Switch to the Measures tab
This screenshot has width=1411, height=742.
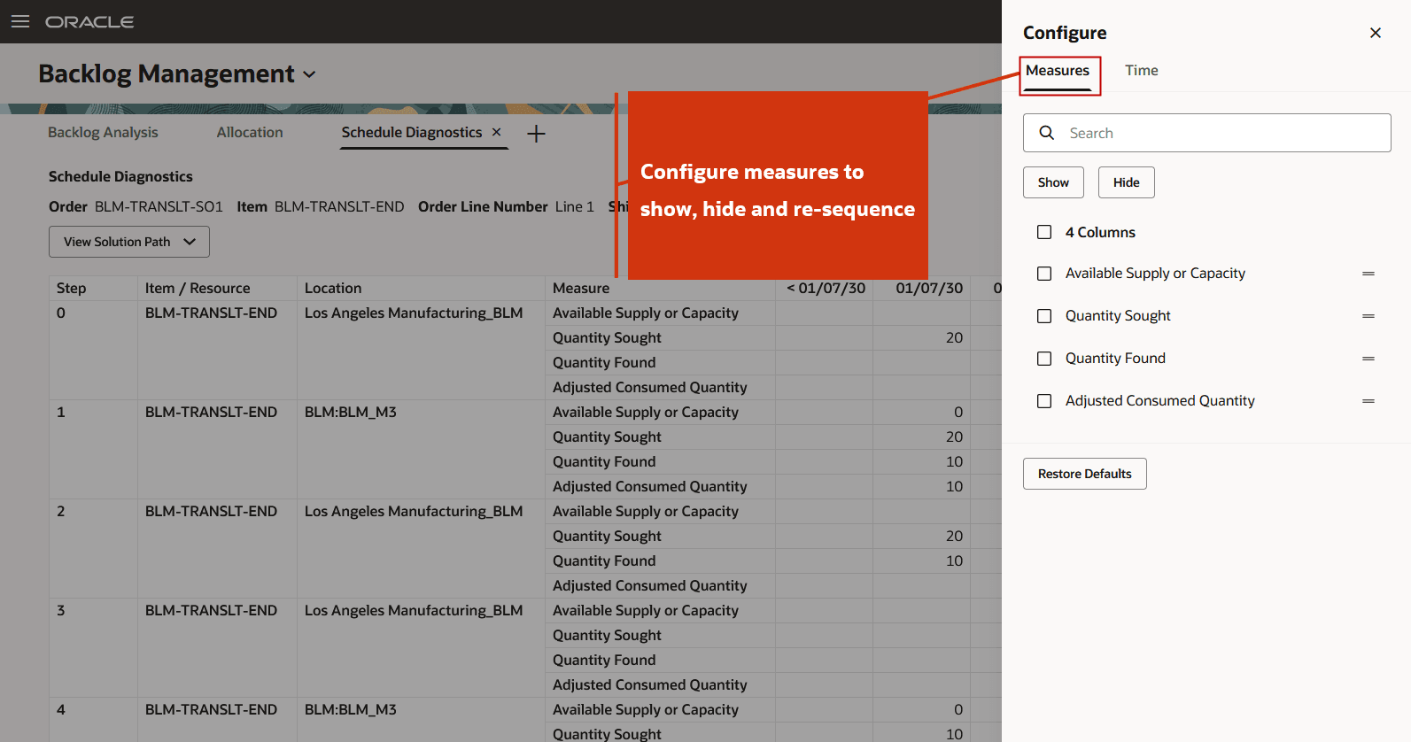(x=1058, y=71)
